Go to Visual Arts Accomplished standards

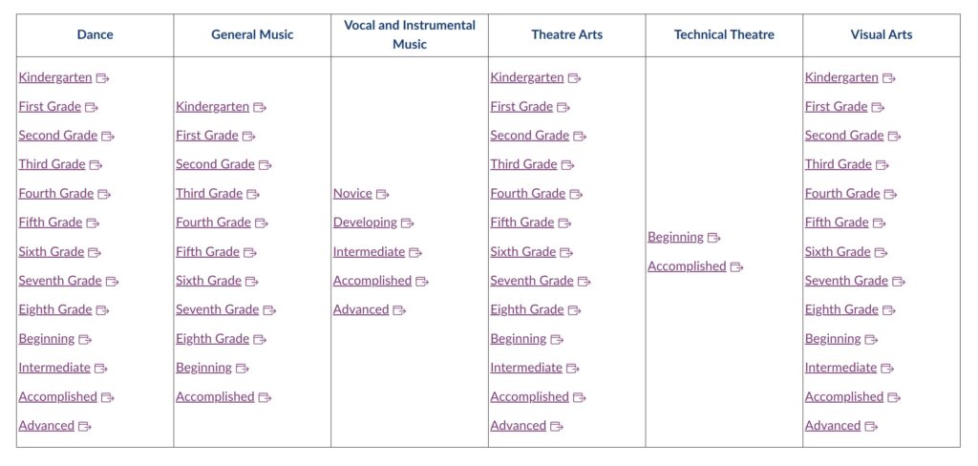[844, 396]
